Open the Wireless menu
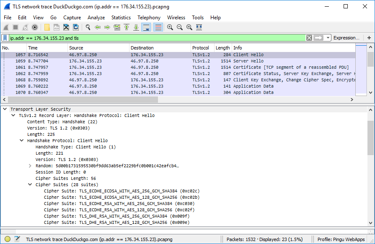This screenshot has height=244, width=375. (x=176, y=18)
